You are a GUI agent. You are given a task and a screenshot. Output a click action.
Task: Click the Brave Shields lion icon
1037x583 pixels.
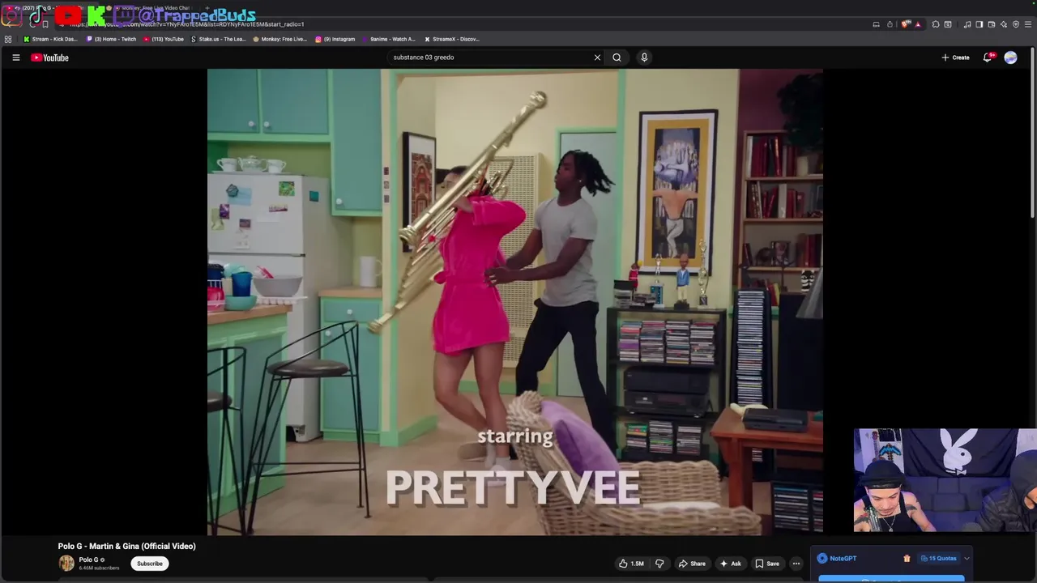(x=905, y=24)
